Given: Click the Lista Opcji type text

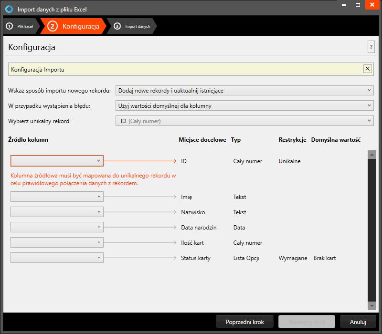Looking at the screenshot, I should tap(246, 258).
